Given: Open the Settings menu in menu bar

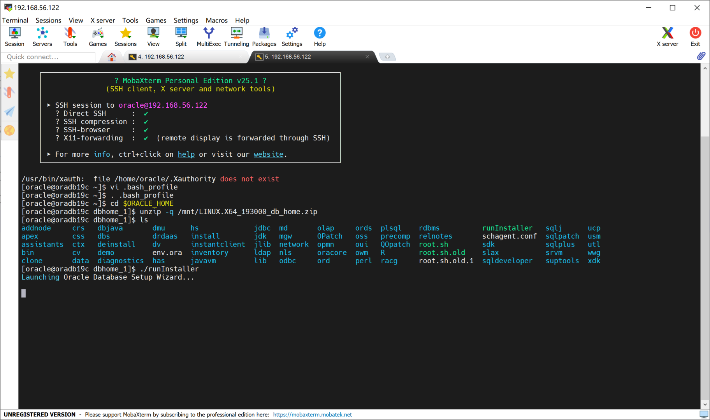Looking at the screenshot, I should tap(186, 20).
